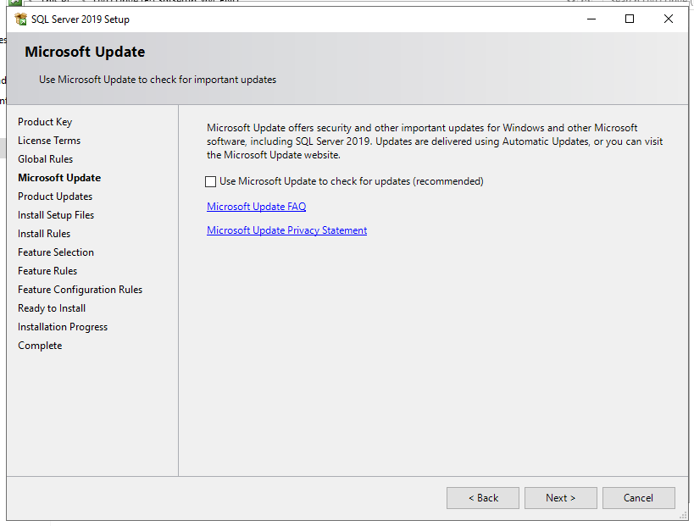Select the Install Setup Files step
694x526 pixels.
pyautogui.click(x=56, y=215)
